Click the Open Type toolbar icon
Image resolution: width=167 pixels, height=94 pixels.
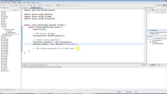coord(46,5)
